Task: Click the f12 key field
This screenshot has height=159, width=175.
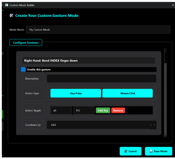Action: pyautogui.click(x=84, y=110)
